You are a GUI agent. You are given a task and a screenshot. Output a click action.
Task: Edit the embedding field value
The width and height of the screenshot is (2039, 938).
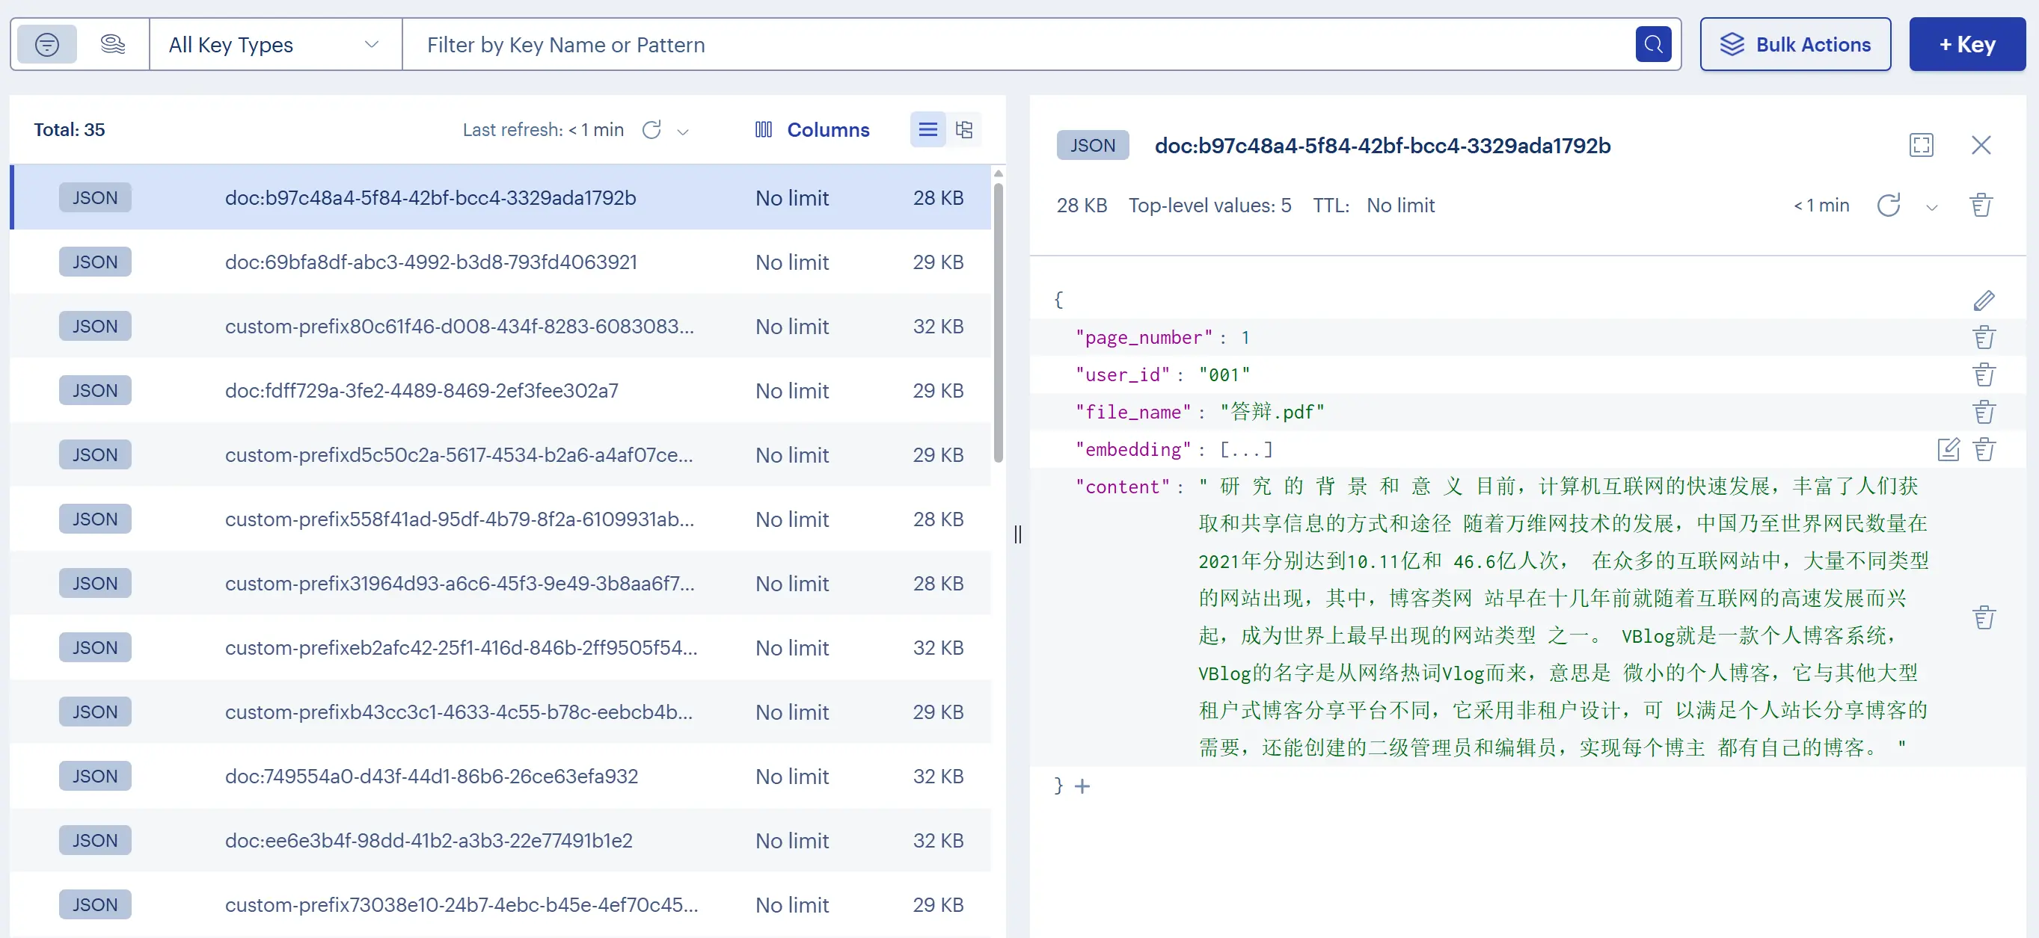[x=1947, y=449]
